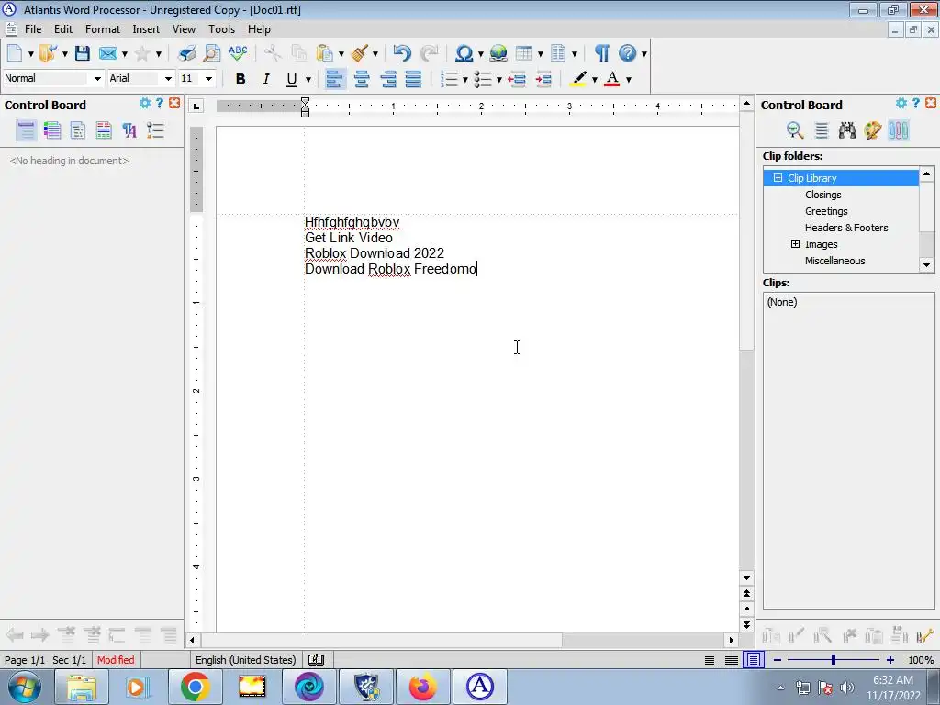Justify the text

pos(413,79)
